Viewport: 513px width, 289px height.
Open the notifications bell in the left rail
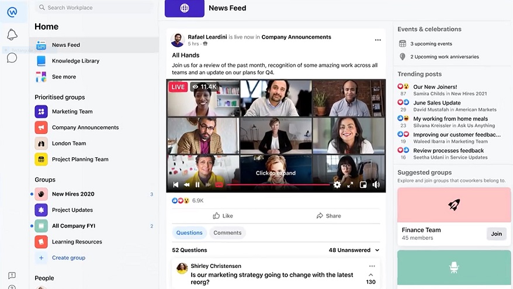click(x=12, y=35)
